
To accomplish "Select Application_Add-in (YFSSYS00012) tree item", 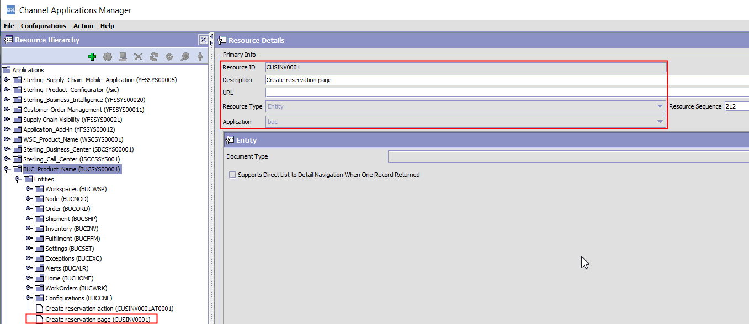I will point(69,129).
